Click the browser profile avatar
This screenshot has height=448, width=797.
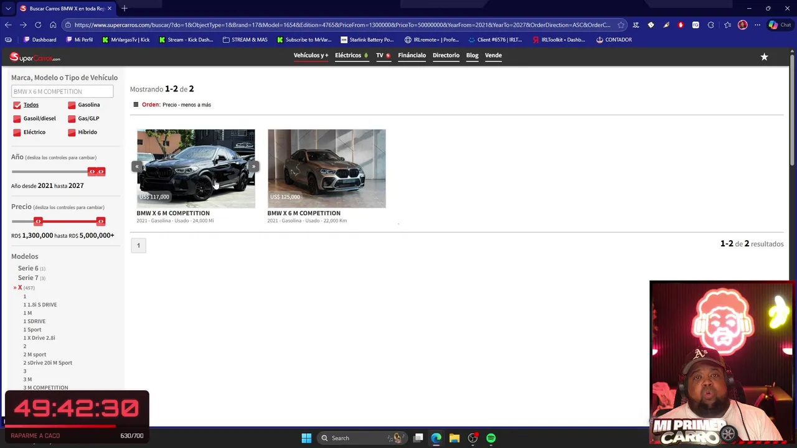pos(742,25)
